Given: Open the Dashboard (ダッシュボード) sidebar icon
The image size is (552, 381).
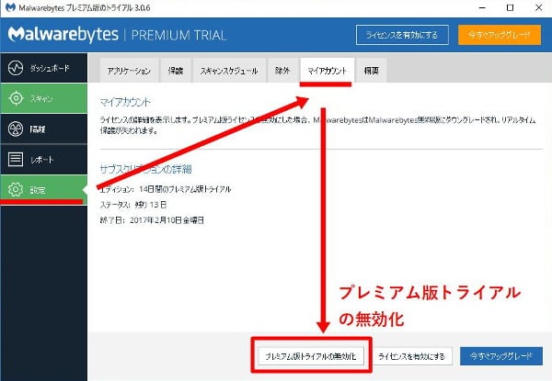Looking at the screenshot, I should coord(15,69).
